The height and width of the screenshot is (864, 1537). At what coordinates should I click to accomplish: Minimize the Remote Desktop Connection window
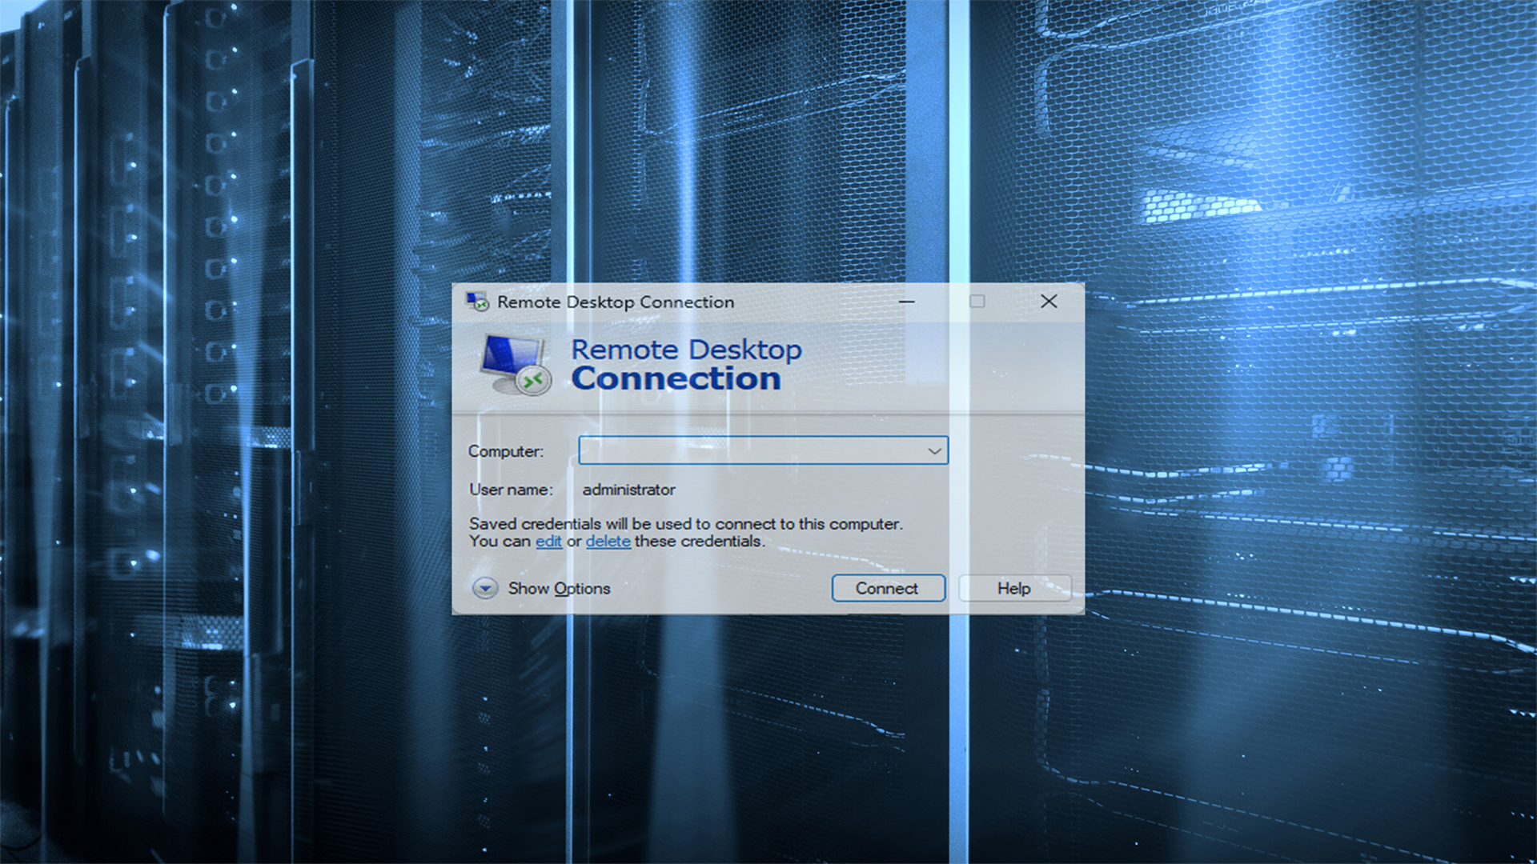pos(906,302)
